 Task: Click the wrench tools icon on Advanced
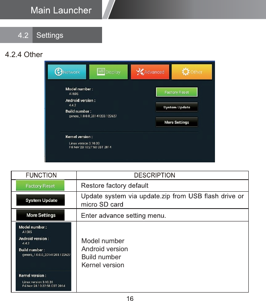tap(140, 72)
